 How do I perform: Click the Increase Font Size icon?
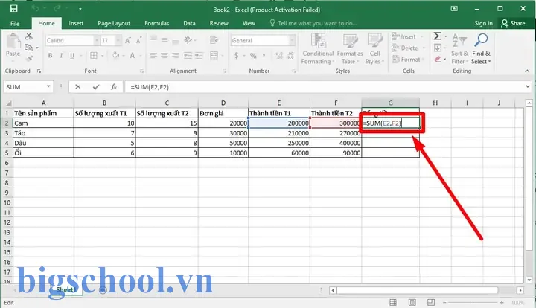[x=128, y=41]
